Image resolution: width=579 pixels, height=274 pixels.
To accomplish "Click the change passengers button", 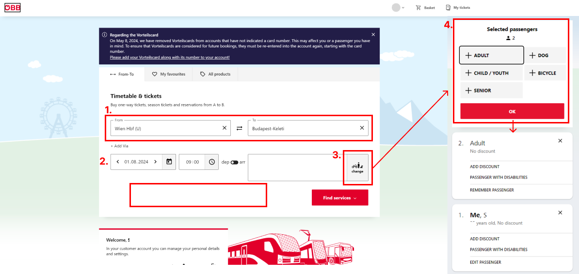I will [357, 168].
